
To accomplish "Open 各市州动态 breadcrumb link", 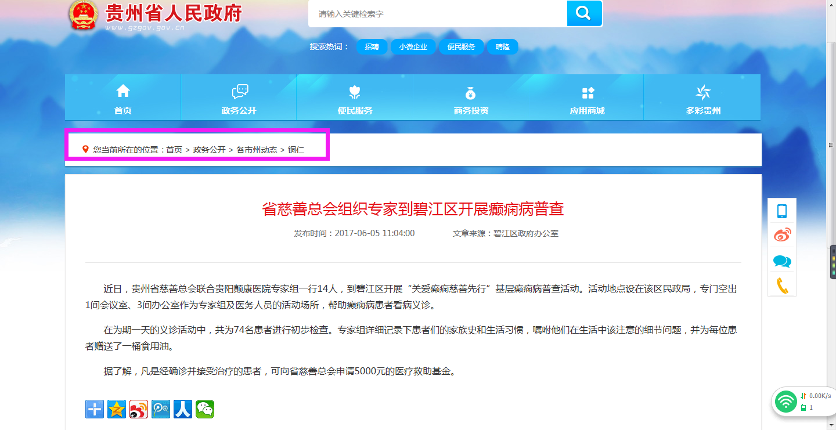I will [256, 150].
